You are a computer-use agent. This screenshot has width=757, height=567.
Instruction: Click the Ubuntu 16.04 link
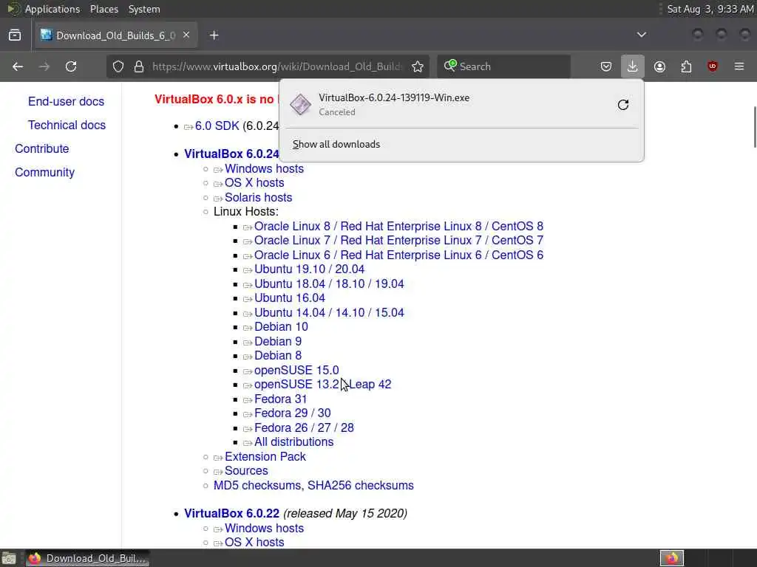[x=290, y=298]
